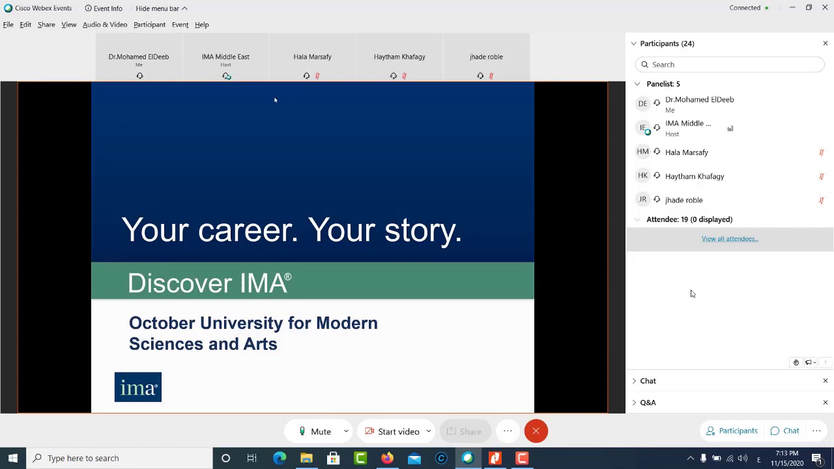Open the audio options arrow beside Mute
Image resolution: width=834 pixels, height=469 pixels.
click(x=346, y=431)
